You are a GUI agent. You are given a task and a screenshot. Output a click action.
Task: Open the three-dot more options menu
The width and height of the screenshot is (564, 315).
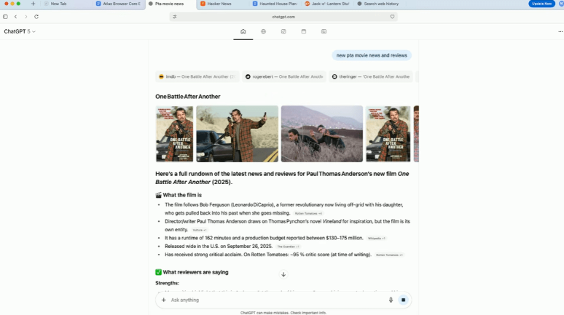pyautogui.click(x=560, y=31)
